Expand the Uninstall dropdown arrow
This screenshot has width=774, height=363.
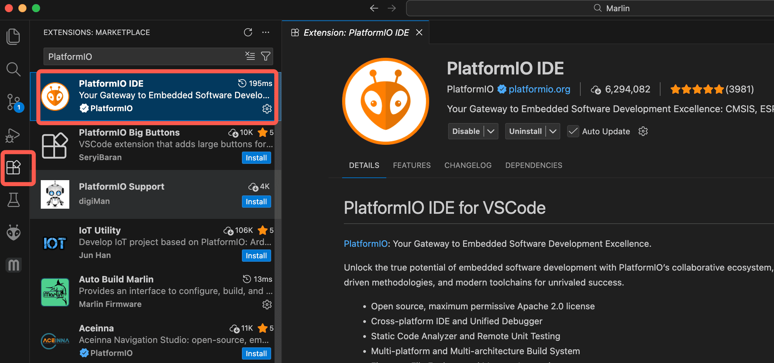coord(553,132)
